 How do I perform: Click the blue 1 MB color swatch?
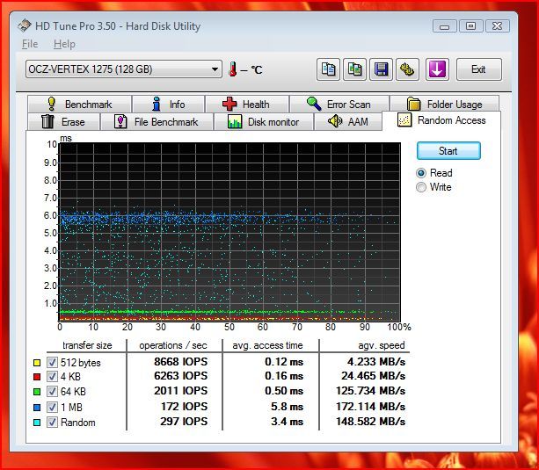coord(37,408)
